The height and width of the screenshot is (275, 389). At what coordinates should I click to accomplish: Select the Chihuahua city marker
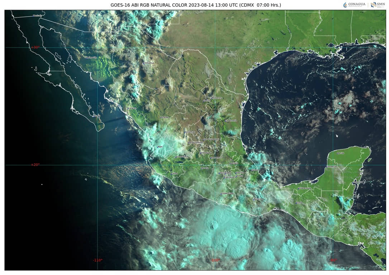[148, 63]
